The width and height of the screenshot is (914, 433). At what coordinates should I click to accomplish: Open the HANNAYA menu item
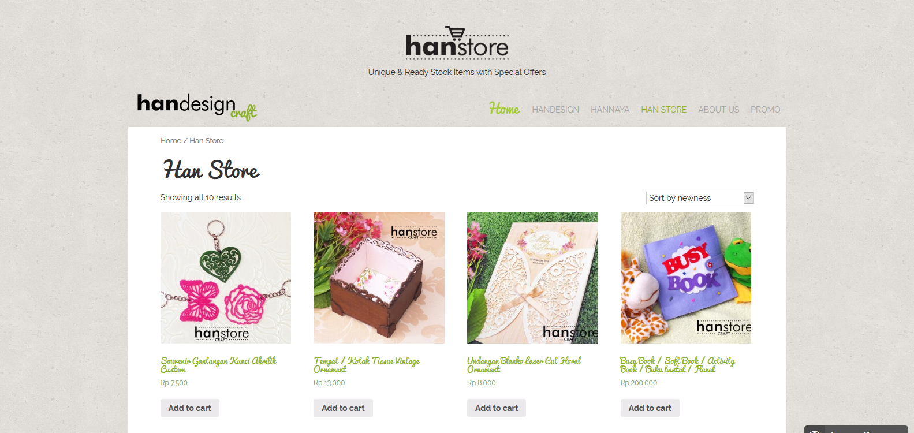tap(610, 110)
